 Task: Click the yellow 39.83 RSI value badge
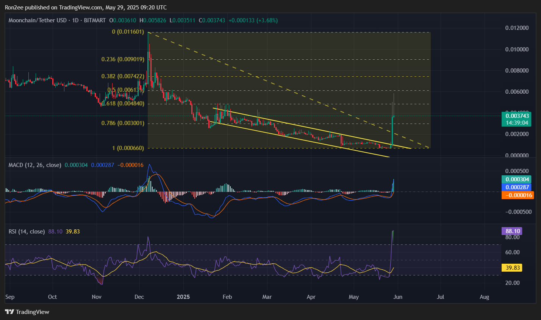tap(512, 267)
